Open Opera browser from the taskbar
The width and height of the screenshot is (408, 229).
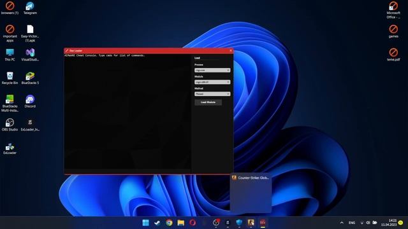coord(193,223)
